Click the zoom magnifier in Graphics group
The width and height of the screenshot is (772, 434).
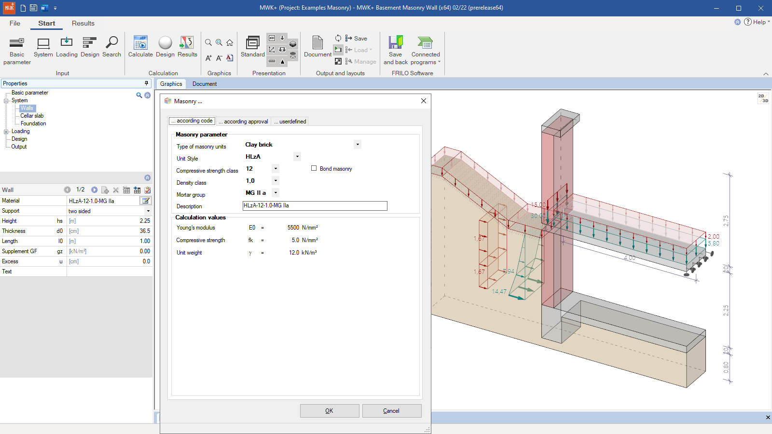tap(208, 42)
